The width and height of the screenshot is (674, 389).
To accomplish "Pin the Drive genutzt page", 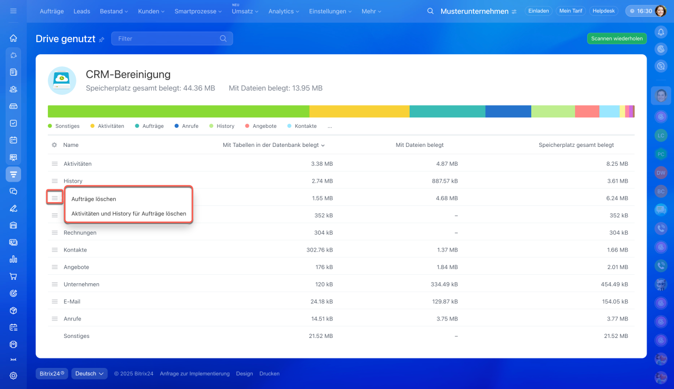I will [x=102, y=39].
